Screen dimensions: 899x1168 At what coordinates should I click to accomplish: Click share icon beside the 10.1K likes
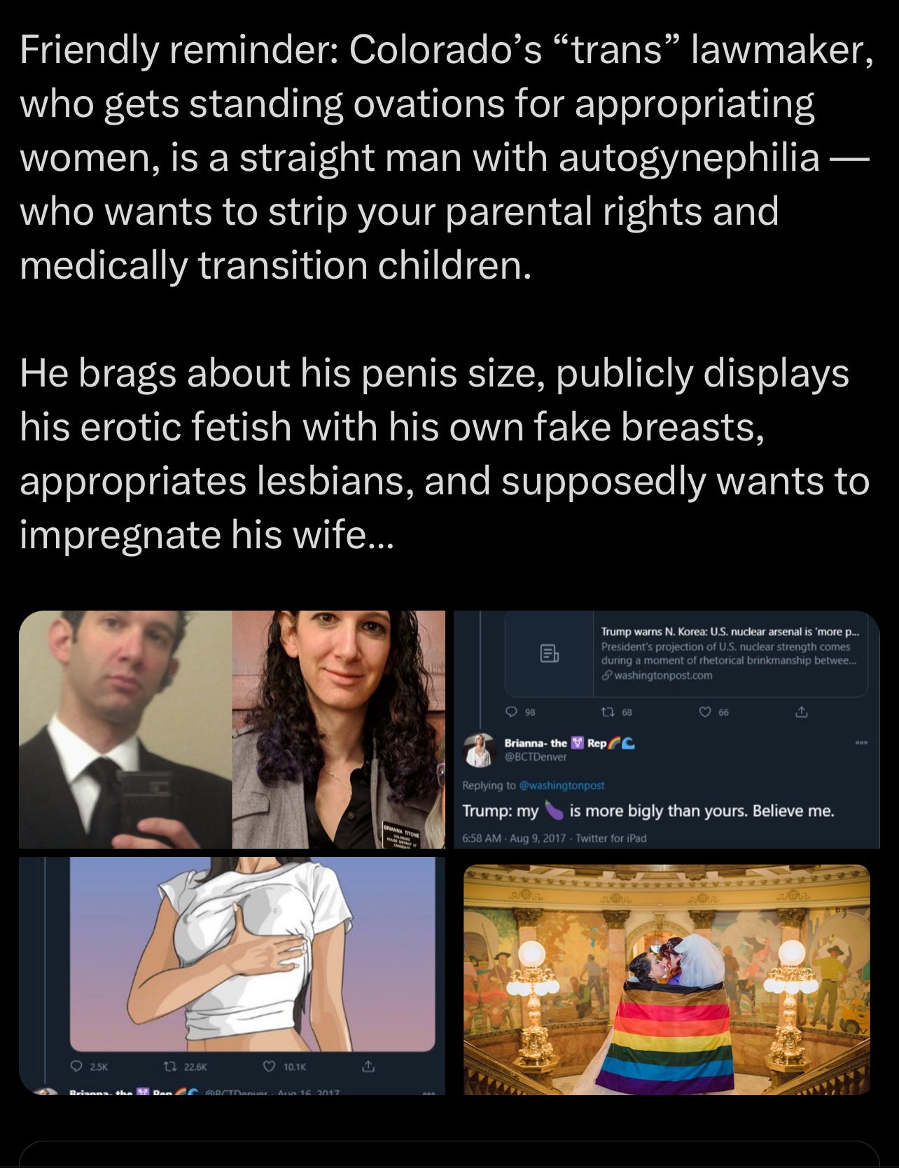(367, 1066)
